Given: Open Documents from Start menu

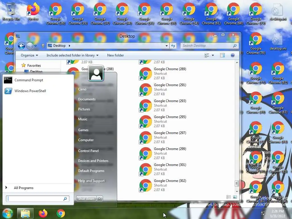Looking at the screenshot, I should pyautogui.click(x=87, y=99).
